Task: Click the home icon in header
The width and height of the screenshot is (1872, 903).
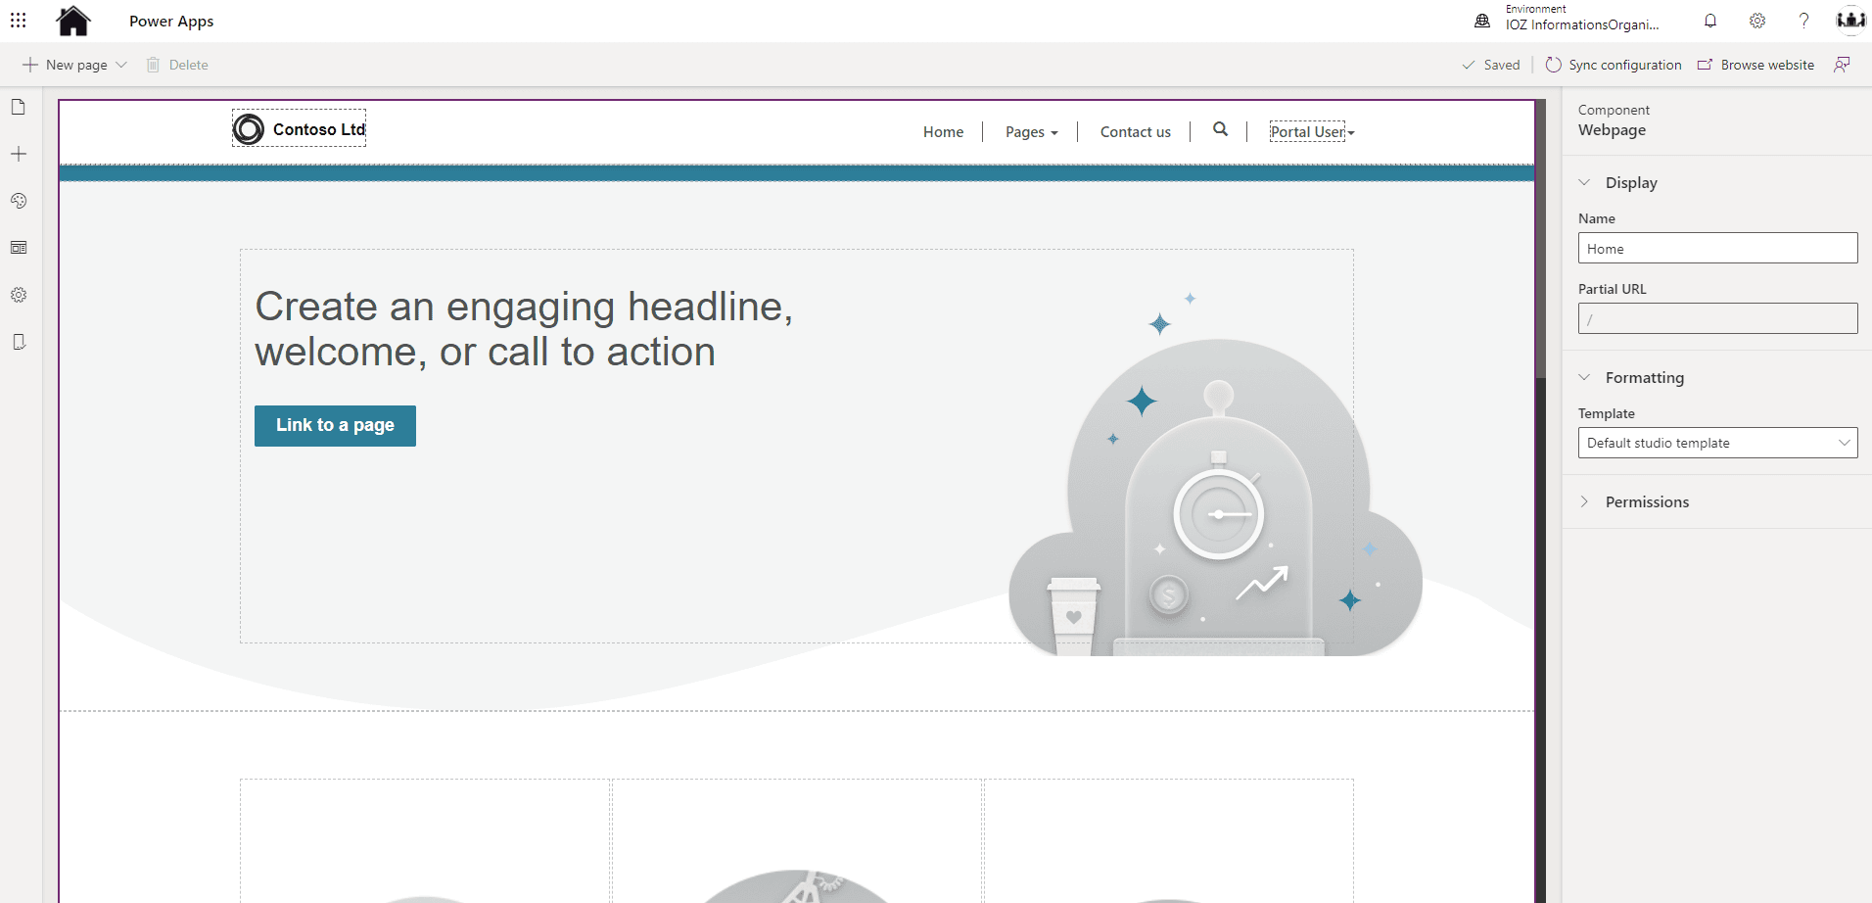Action: click(73, 21)
